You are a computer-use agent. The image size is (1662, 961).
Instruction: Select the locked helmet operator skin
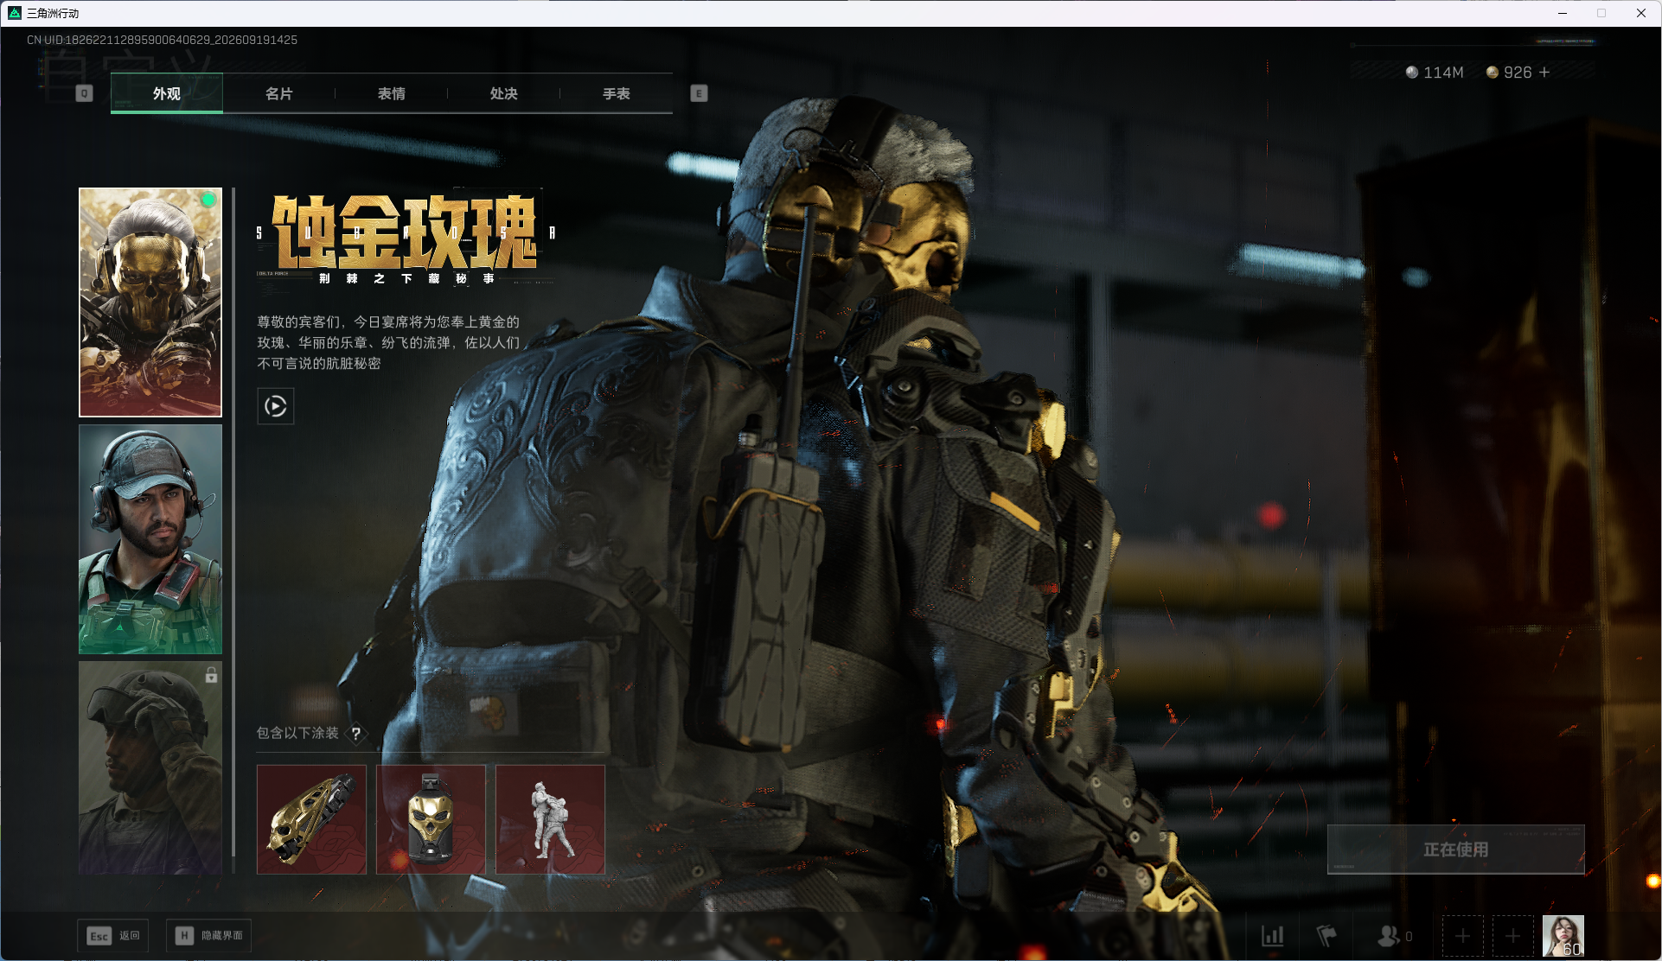click(150, 767)
